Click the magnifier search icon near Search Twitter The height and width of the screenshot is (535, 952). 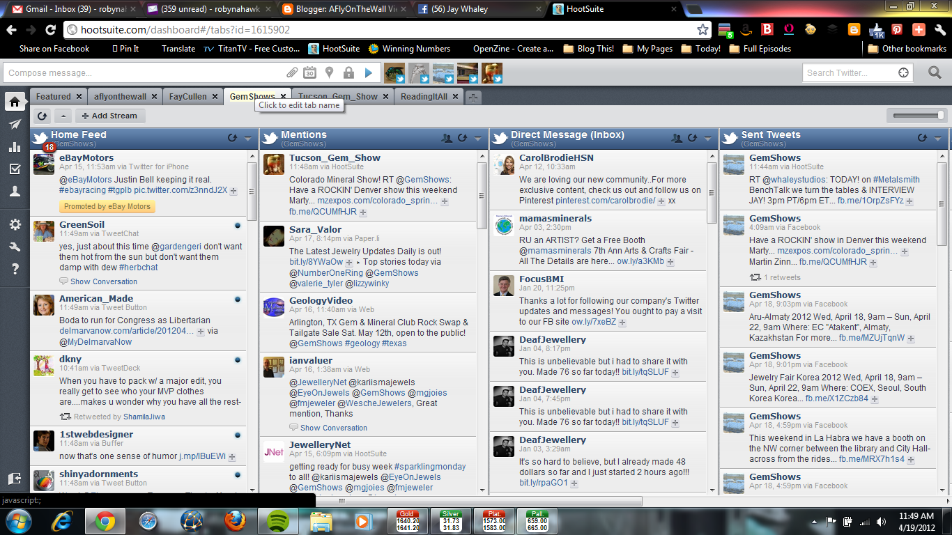click(935, 72)
